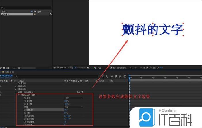Toggle the 锁定维度 value 关
202x128 pixels.
tap(65, 122)
